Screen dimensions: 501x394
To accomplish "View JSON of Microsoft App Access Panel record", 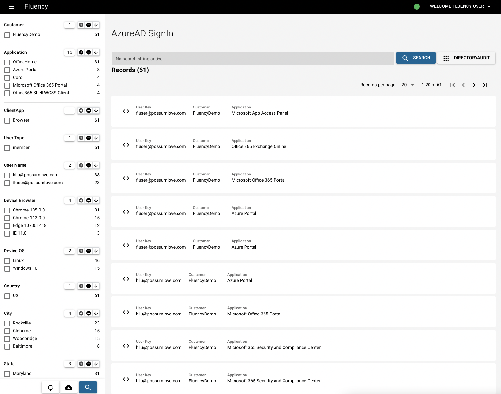I will (x=126, y=111).
